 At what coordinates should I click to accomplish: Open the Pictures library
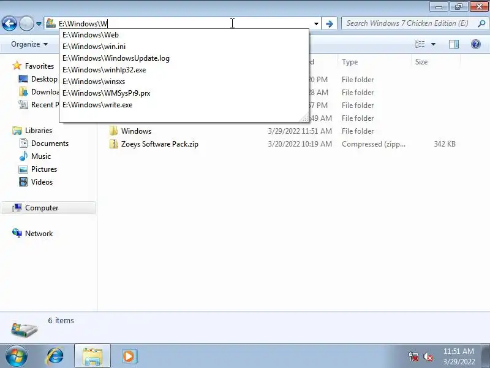[x=44, y=169]
